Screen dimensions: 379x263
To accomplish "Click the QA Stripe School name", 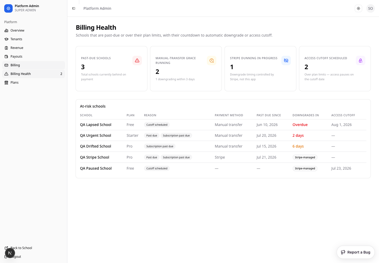I will pyautogui.click(x=94, y=157).
